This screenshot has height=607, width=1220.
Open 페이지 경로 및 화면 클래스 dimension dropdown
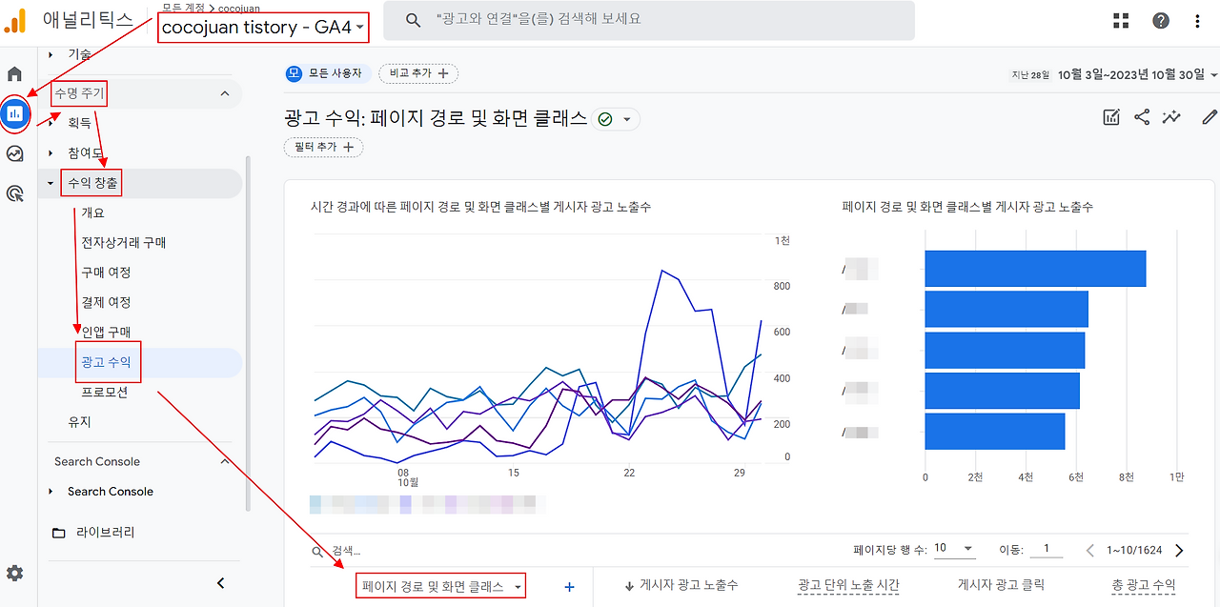point(442,587)
